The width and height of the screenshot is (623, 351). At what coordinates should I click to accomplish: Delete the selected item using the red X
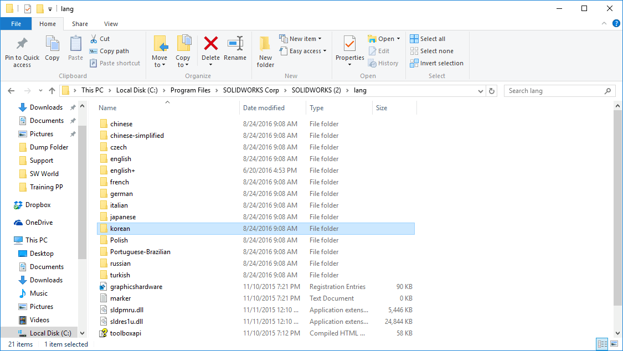coord(210,49)
